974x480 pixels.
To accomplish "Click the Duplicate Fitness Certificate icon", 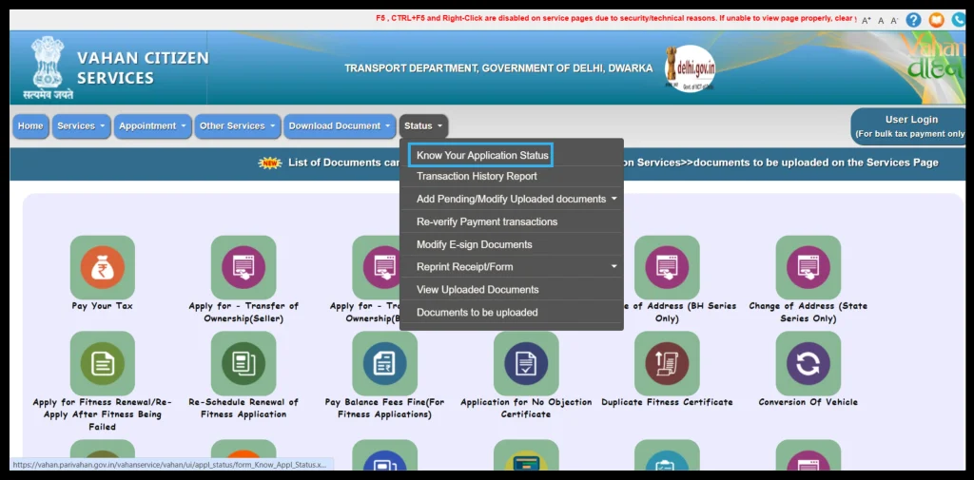I will pyautogui.click(x=667, y=363).
